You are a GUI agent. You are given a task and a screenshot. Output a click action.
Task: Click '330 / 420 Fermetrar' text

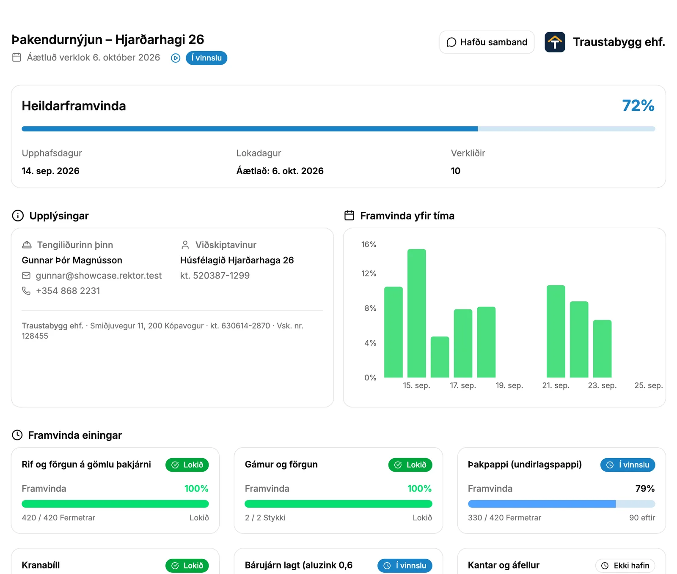click(x=504, y=518)
